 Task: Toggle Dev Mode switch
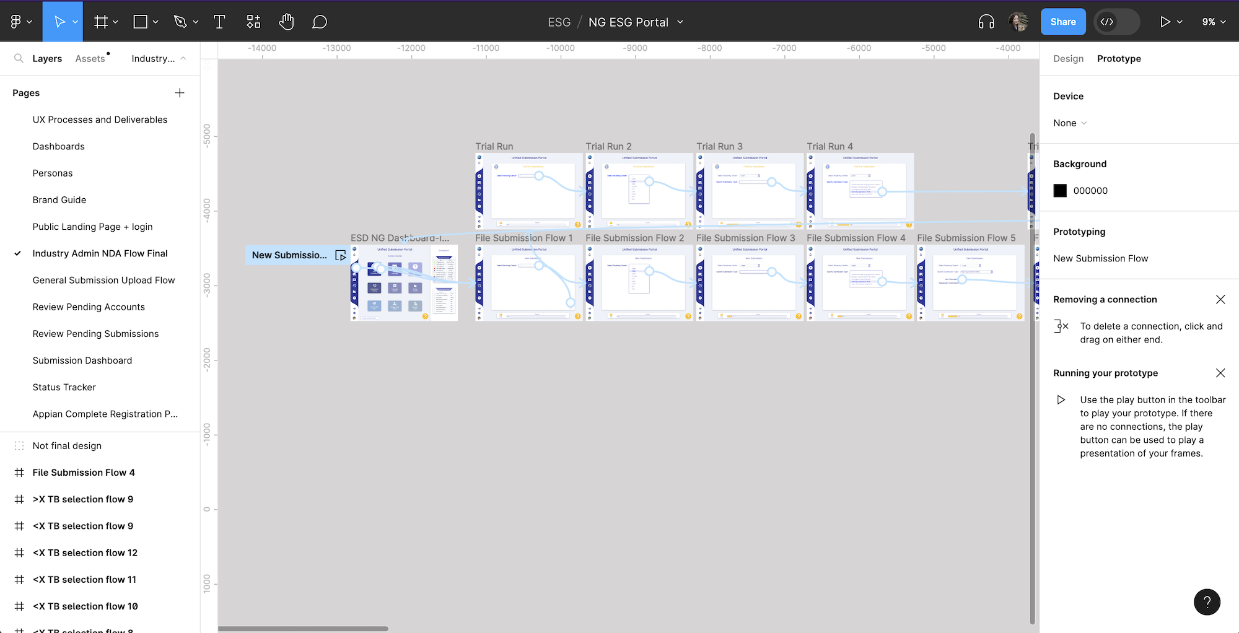pos(1116,21)
